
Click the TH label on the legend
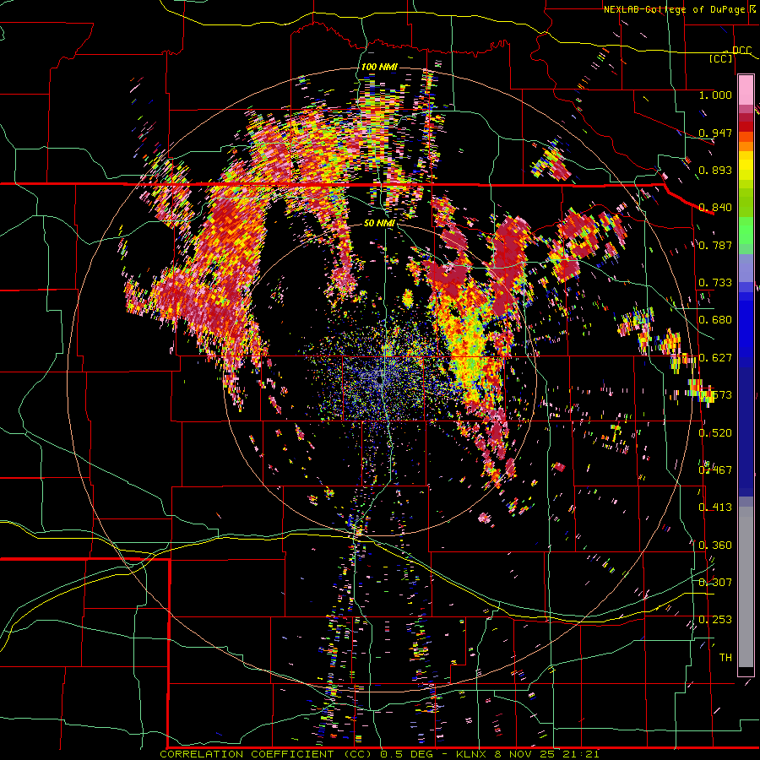[x=725, y=657]
